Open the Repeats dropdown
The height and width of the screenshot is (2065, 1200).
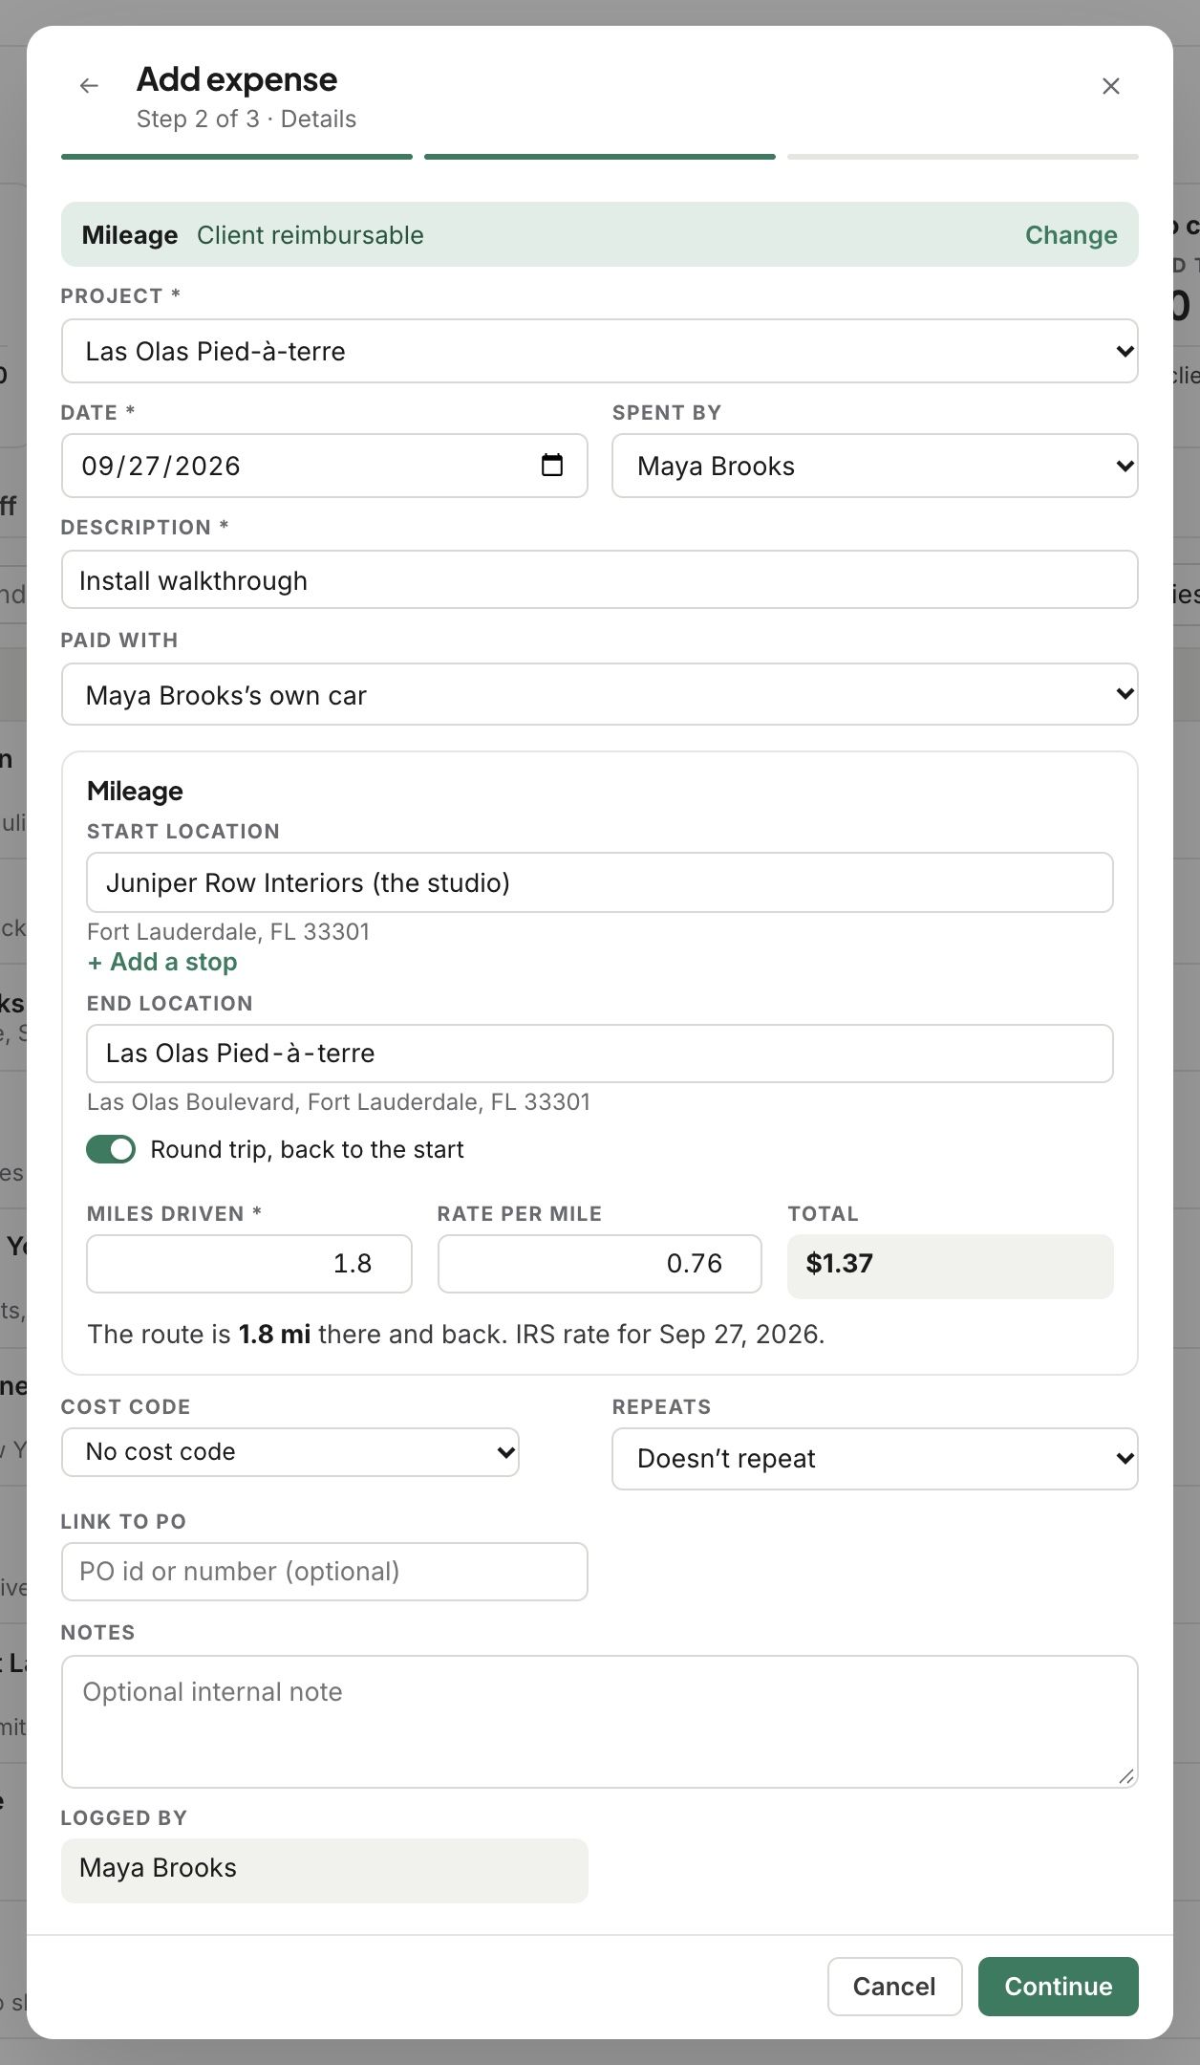[875, 1459]
